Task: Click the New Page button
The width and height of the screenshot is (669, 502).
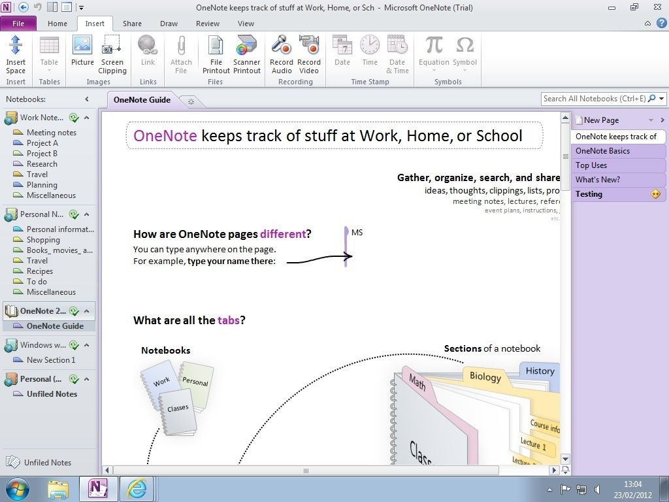Action: click(x=597, y=120)
